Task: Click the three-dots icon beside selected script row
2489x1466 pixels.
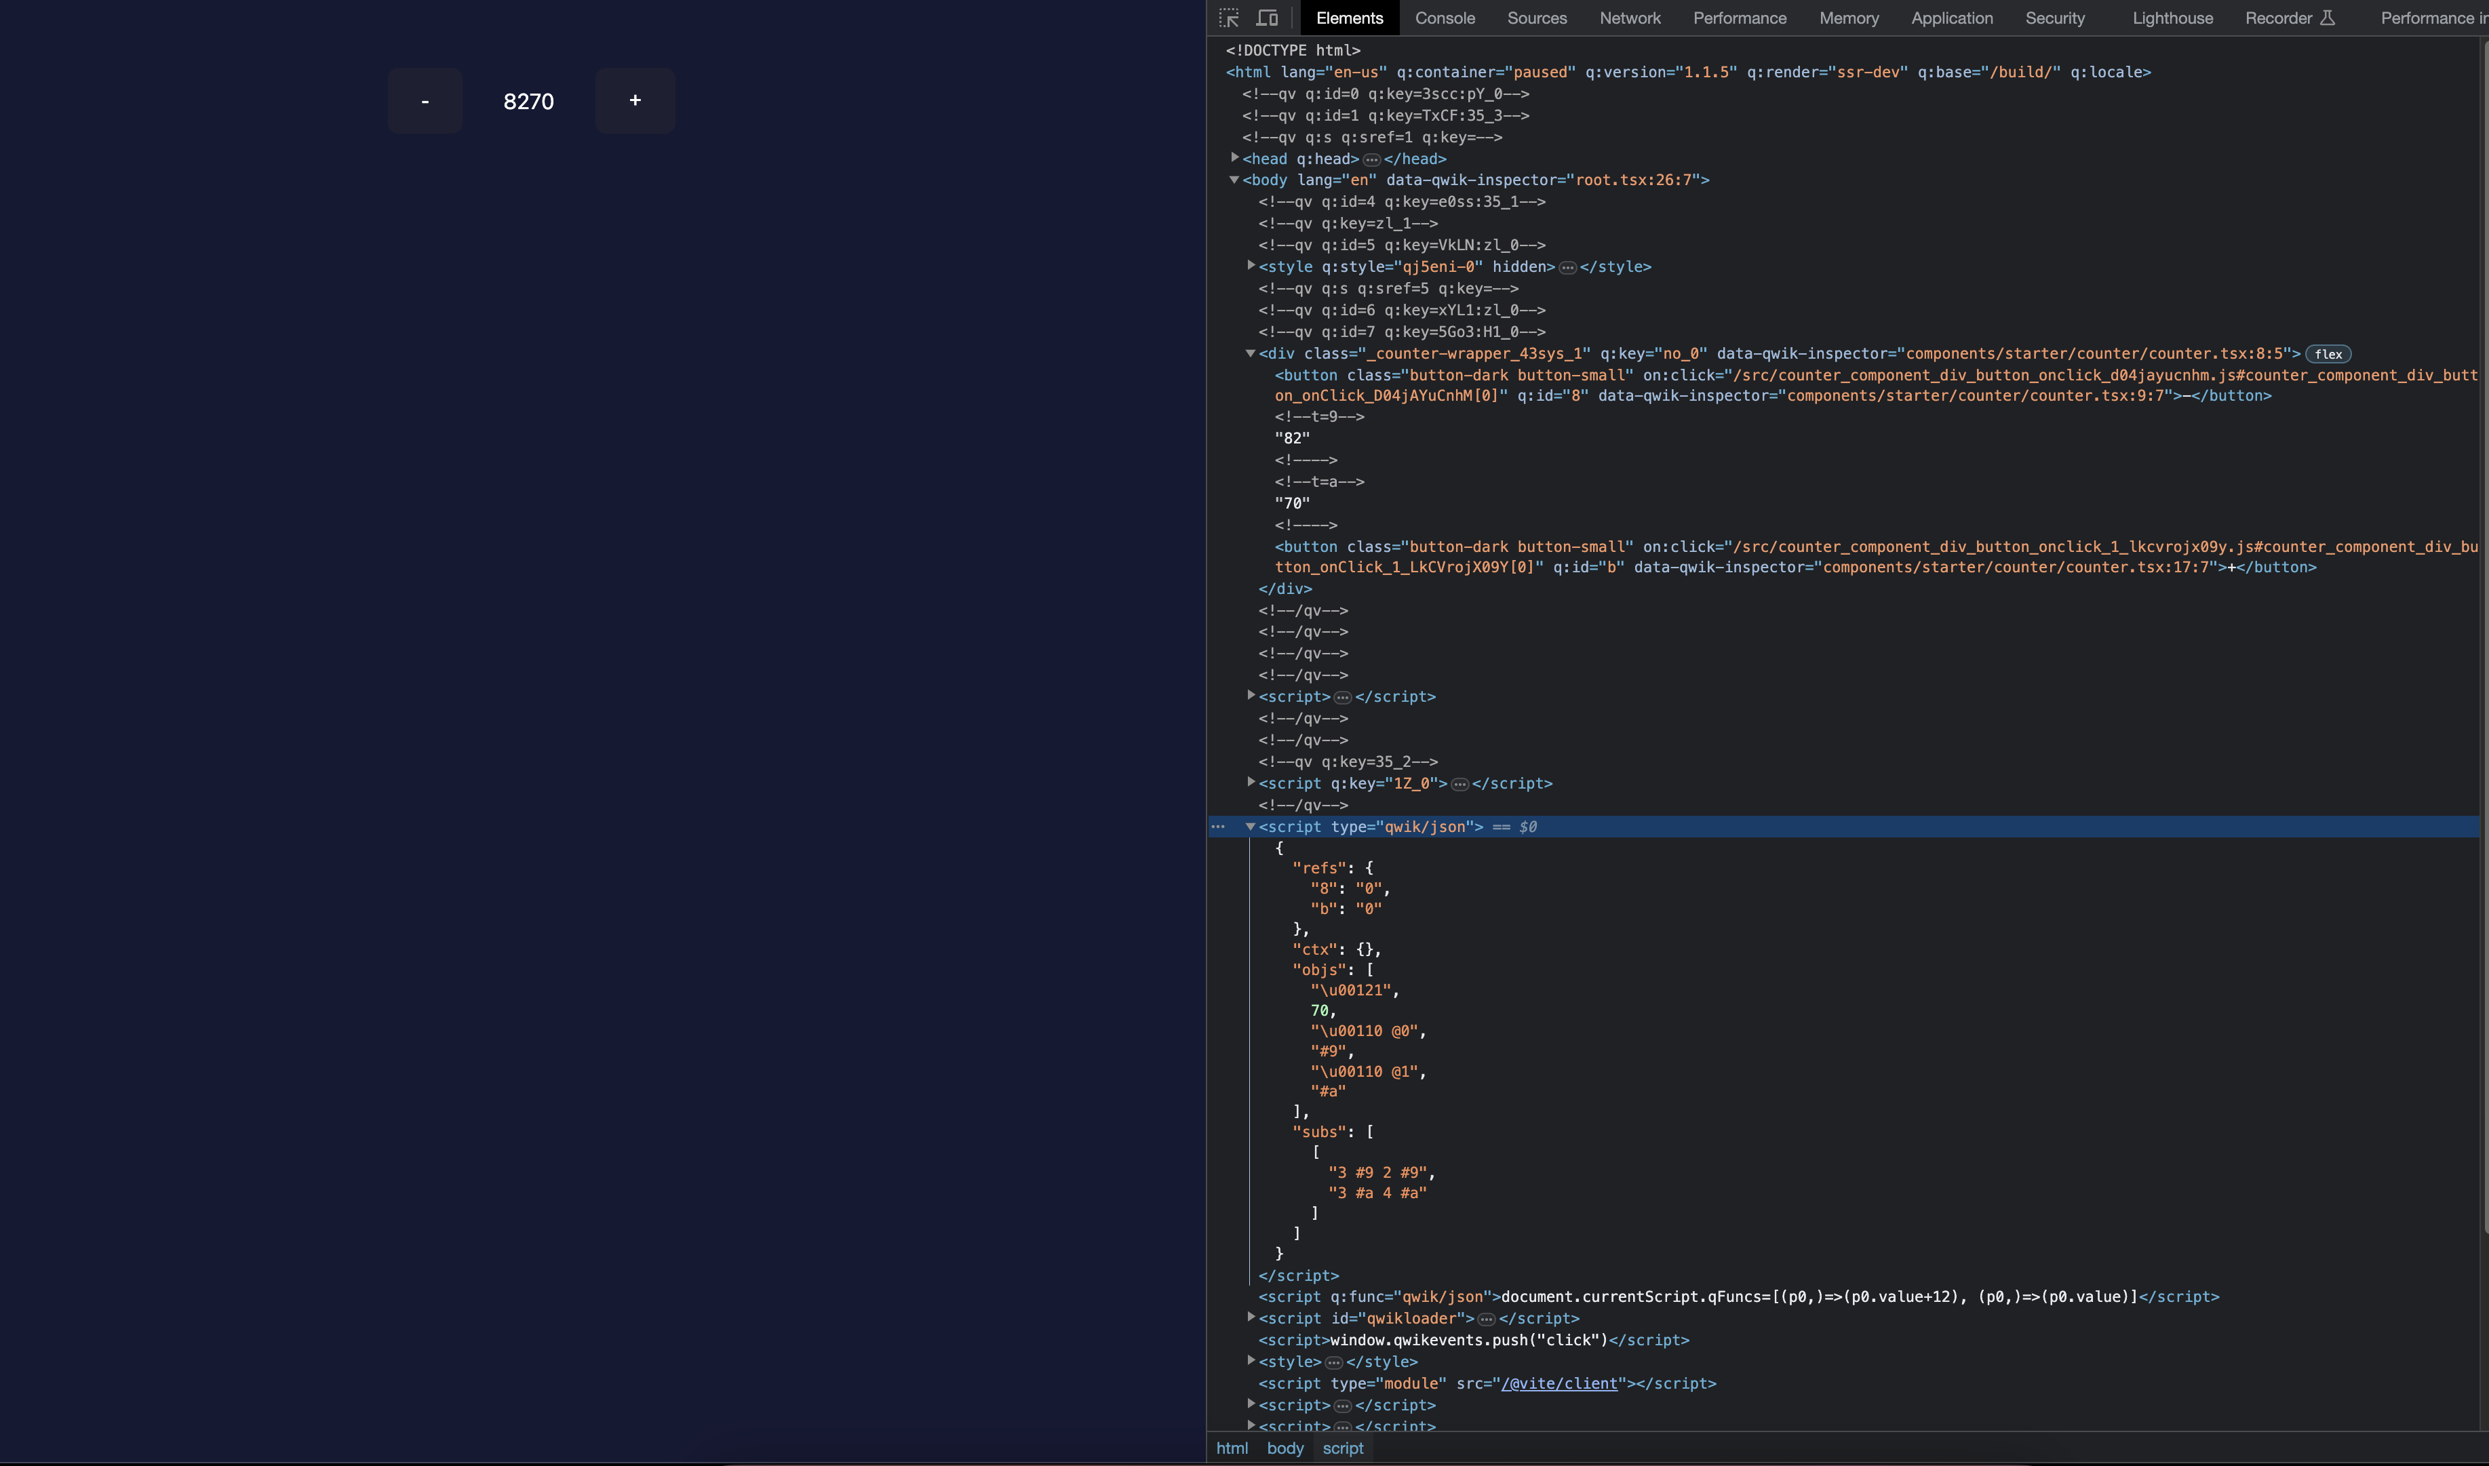Action: pyautogui.click(x=1218, y=827)
